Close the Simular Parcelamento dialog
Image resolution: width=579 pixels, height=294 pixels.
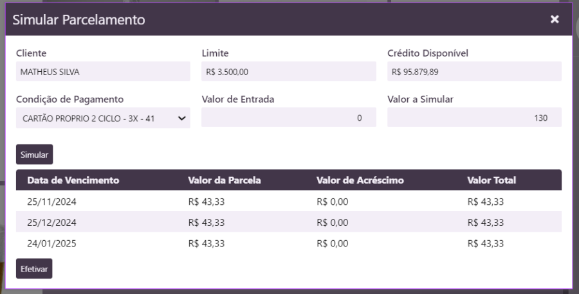pyautogui.click(x=555, y=20)
